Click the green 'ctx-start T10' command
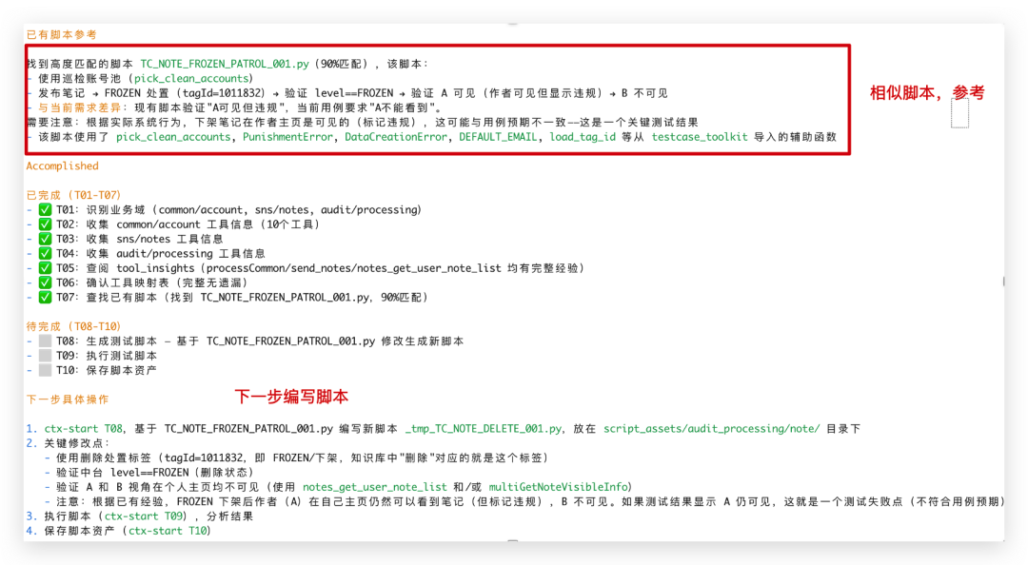The height and width of the screenshot is (565, 1028). [168, 531]
